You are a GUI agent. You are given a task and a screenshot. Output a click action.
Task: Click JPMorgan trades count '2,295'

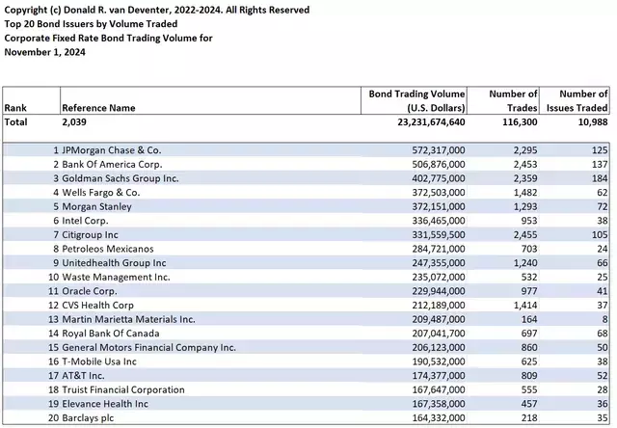[525, 150]
